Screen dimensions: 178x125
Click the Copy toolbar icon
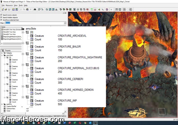pyautogui.click(x=24, y=9)
